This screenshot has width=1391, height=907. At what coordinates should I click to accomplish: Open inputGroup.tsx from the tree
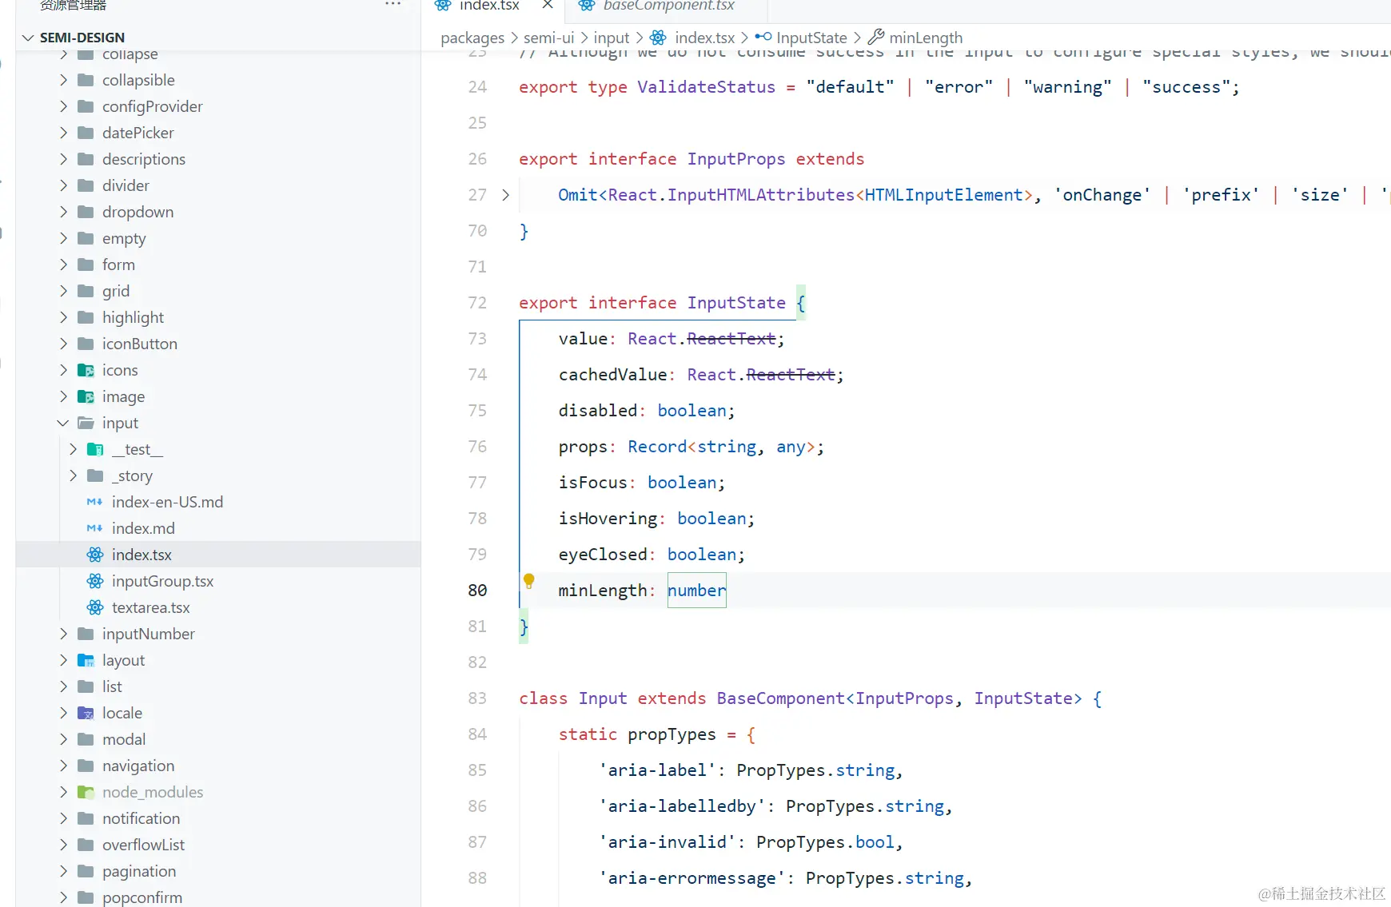162,581
